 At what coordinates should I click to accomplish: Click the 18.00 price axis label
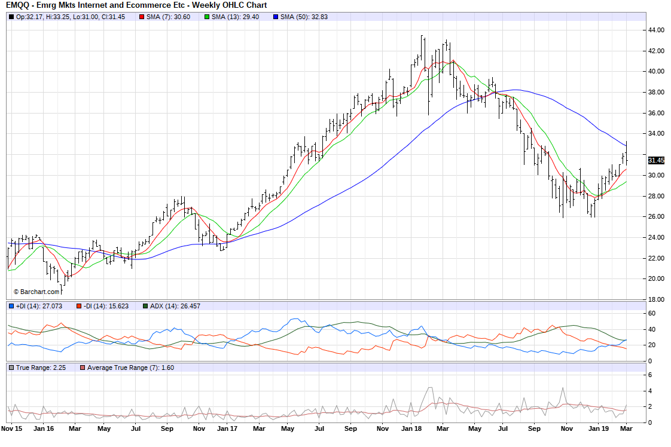click(655, 299)
